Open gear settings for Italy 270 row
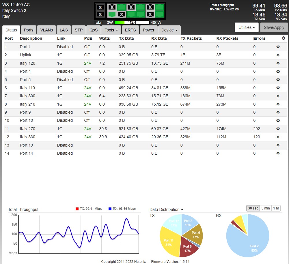The width and height of the screenshot is (289, 264). 278,129
